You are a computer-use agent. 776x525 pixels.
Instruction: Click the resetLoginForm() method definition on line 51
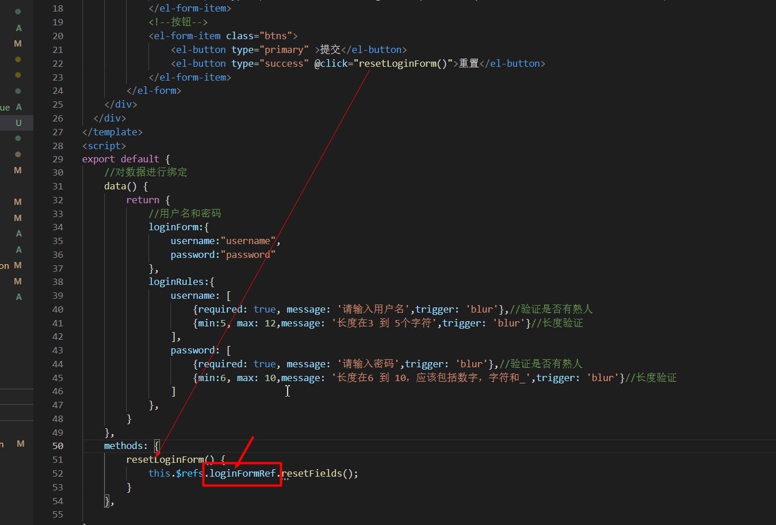(170, 459)
